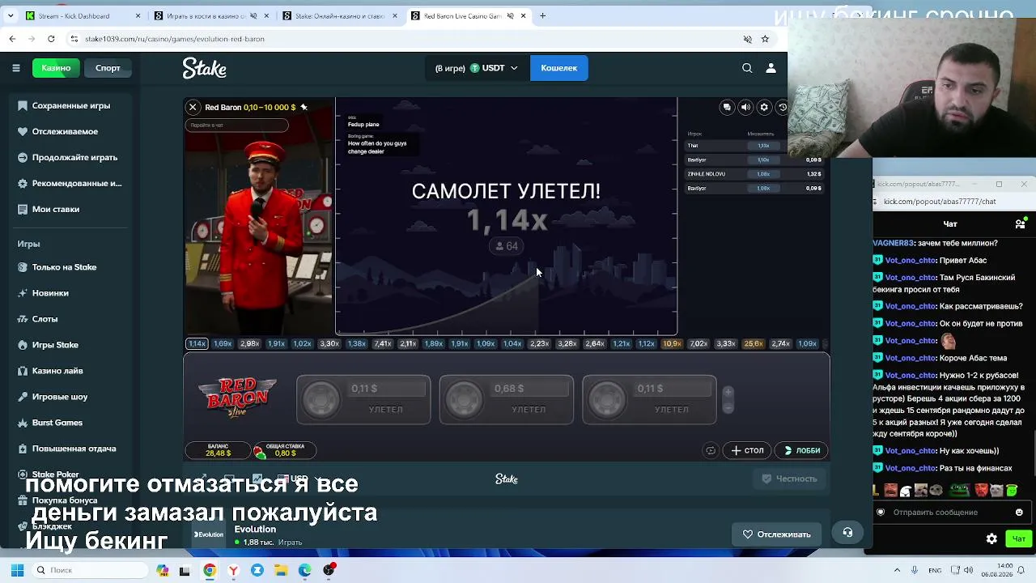Send message with the green Чат button

[1018, 538]
